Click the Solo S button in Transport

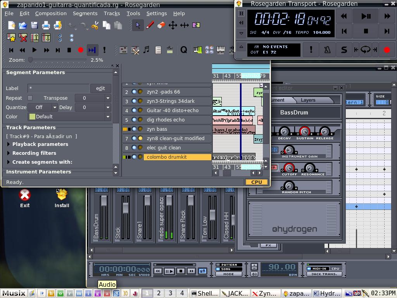[x=344, y=50]
